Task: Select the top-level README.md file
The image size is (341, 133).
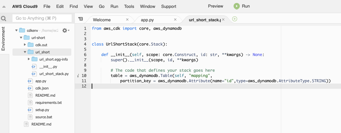Action: (42, 124)
